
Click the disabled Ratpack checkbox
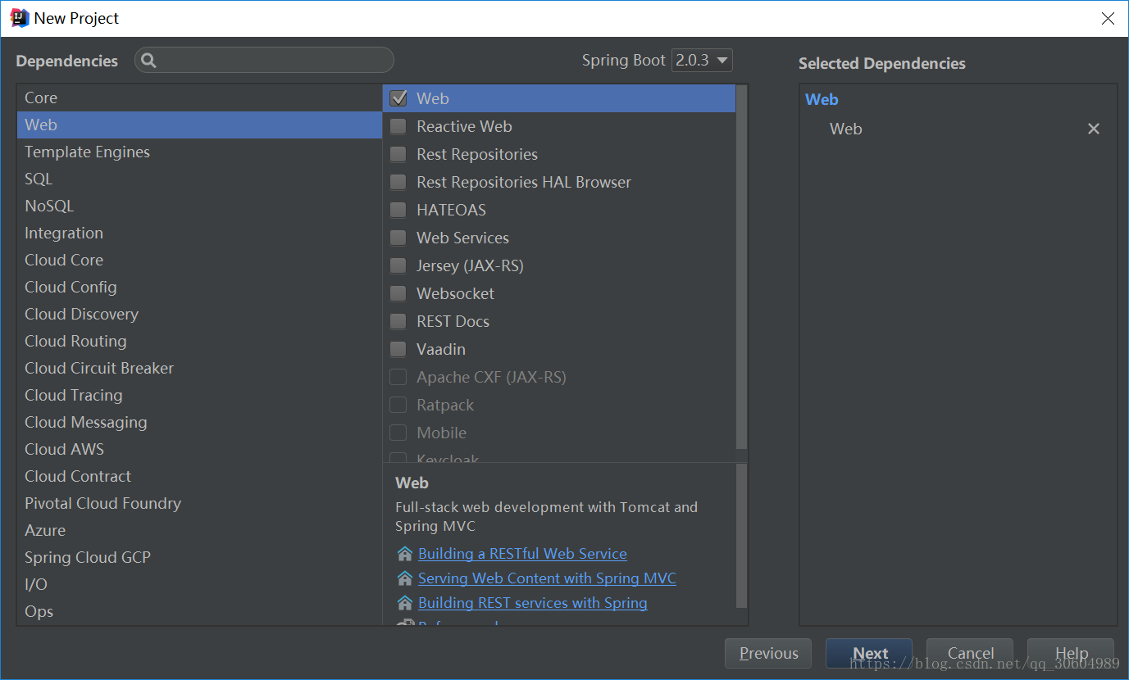click(x=398, y=405)
